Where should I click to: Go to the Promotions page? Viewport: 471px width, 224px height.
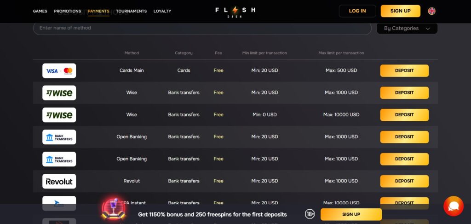[67, 11]
